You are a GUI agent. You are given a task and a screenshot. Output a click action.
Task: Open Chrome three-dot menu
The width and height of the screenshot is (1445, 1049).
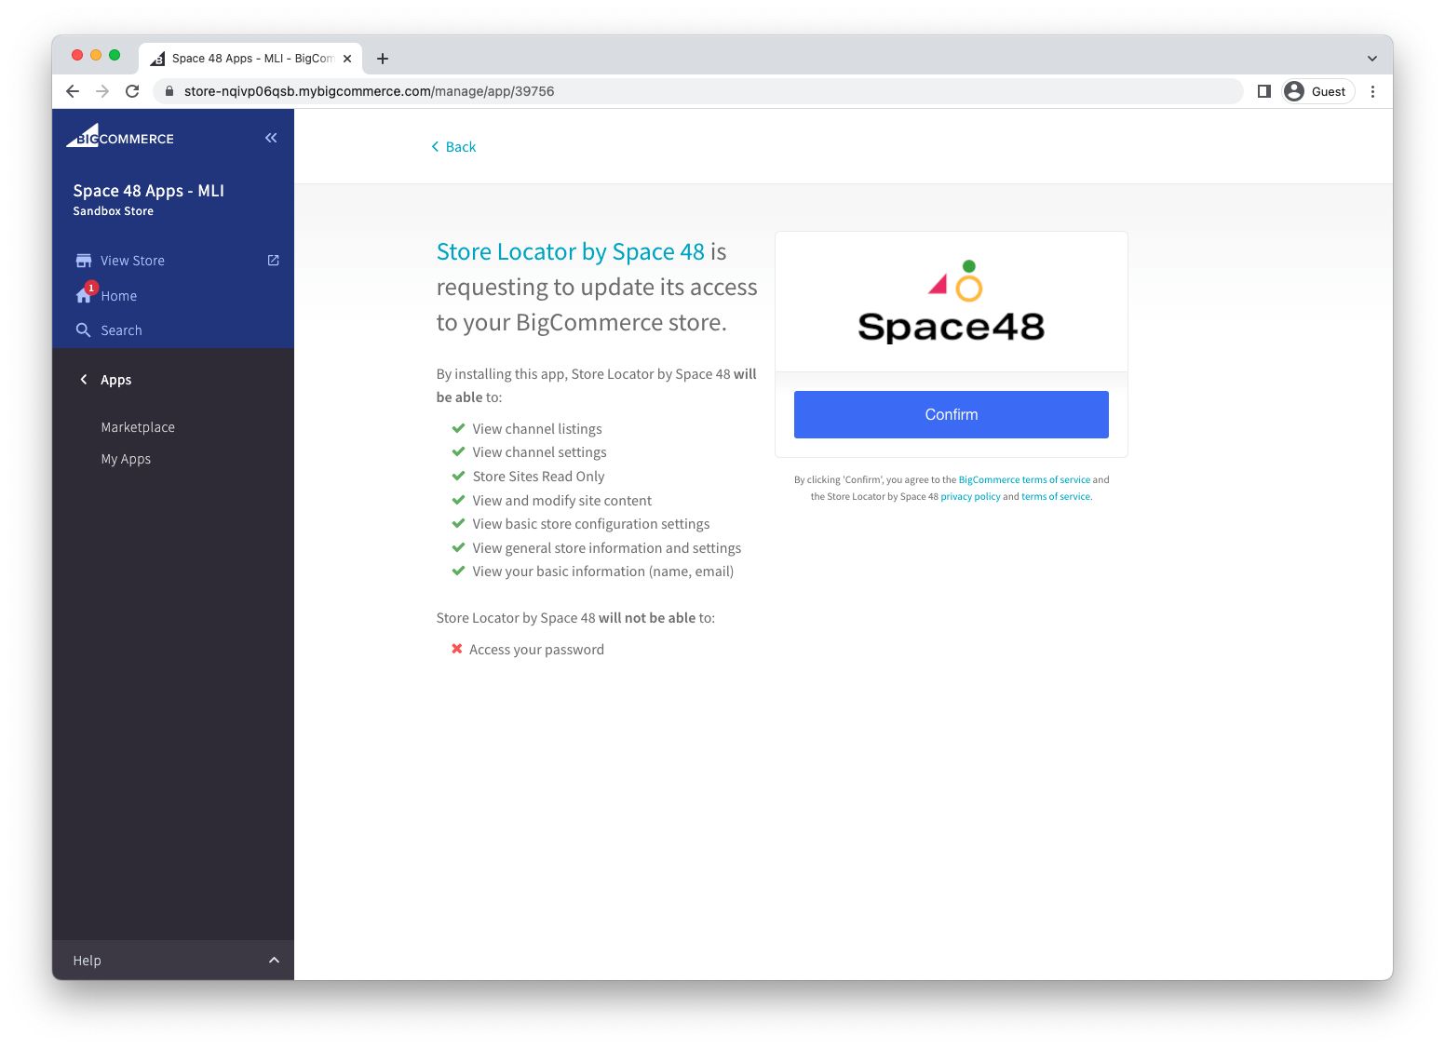1372,91
